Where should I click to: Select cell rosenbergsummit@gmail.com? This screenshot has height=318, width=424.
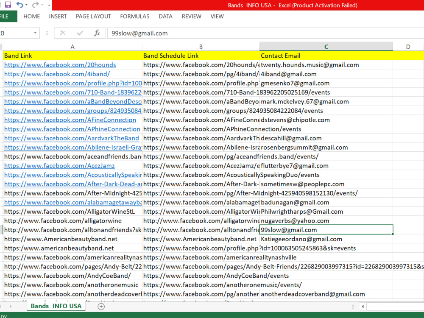(x=326, y=148)
